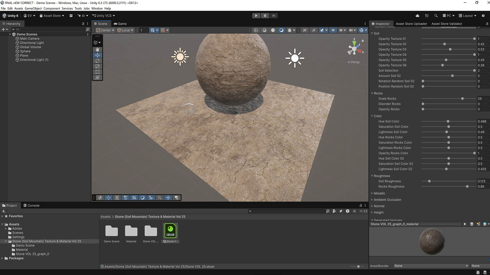Open undo history icon

coord(426,16)
